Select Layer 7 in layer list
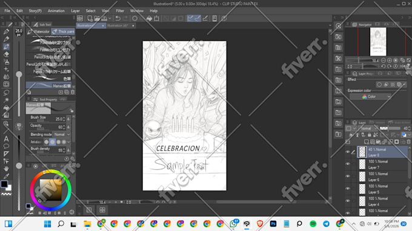 382,164
